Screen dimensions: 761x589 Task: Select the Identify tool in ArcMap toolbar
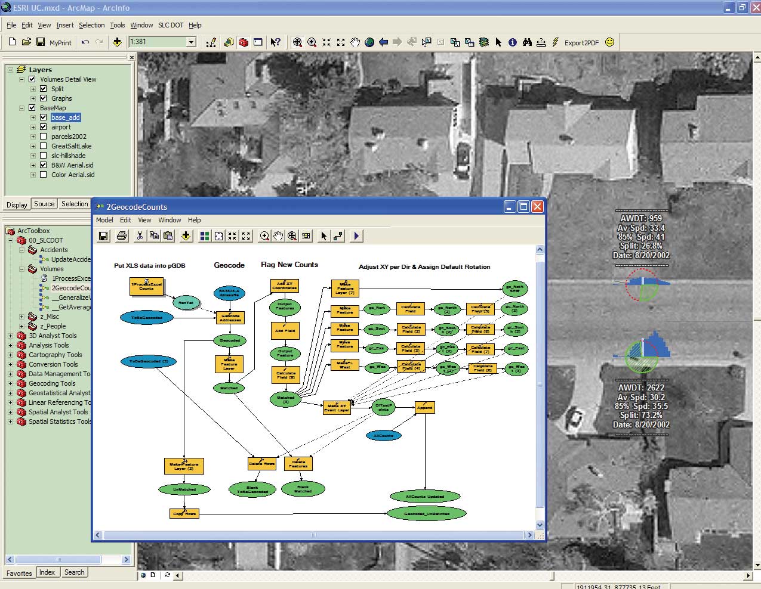(513, 42)
